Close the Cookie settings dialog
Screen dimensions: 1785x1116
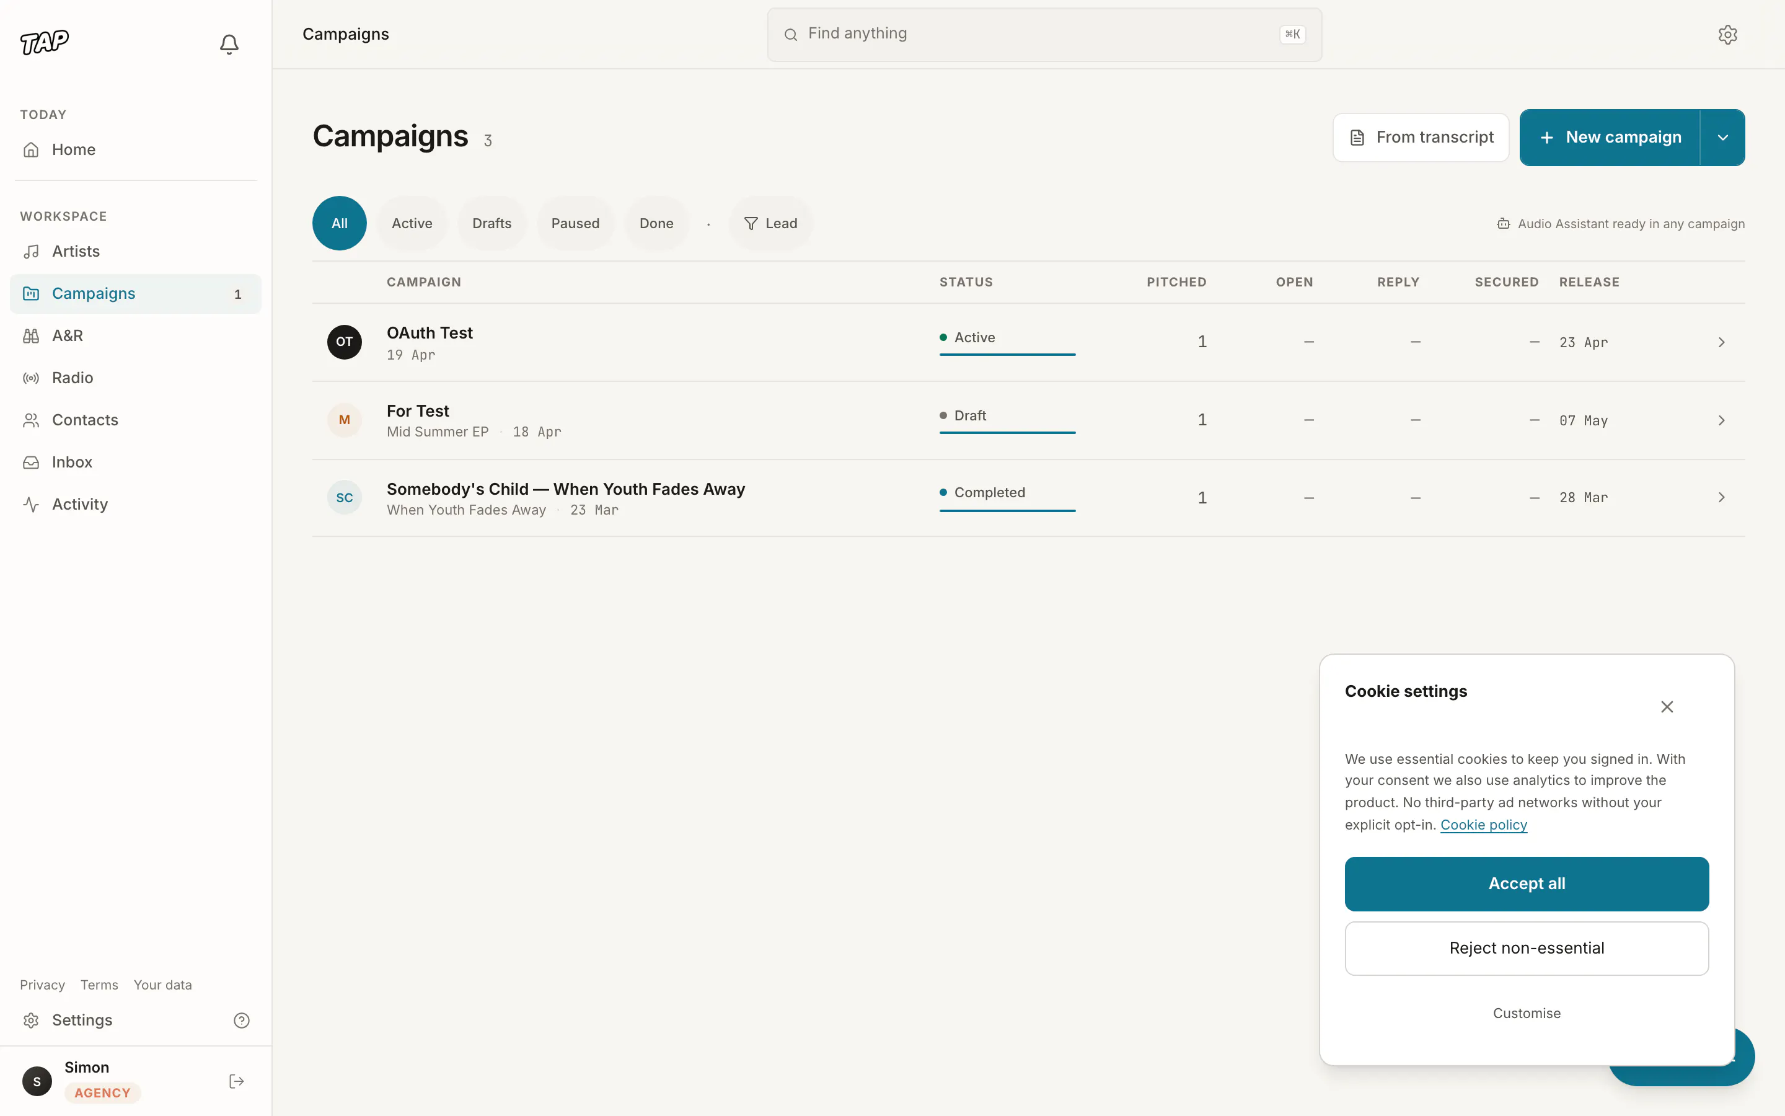coord(1667,707)
